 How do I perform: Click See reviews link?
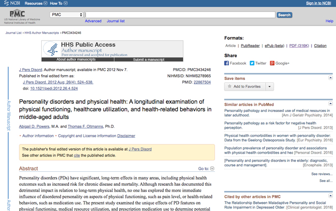tap(322, 174)
